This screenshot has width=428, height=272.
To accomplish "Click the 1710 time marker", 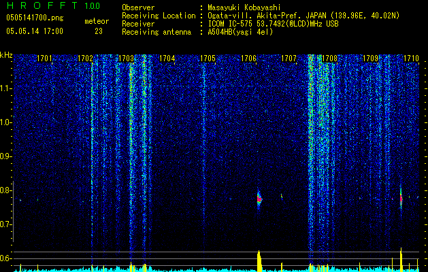I will click(411, 58).
